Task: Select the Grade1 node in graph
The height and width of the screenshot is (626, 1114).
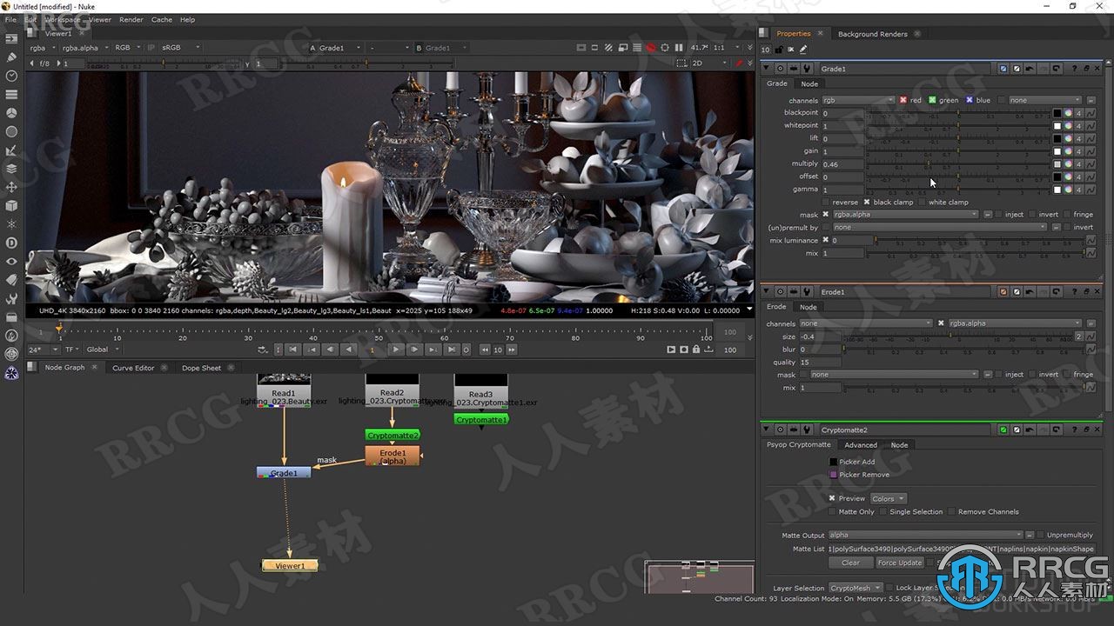Action: point(284,473)
